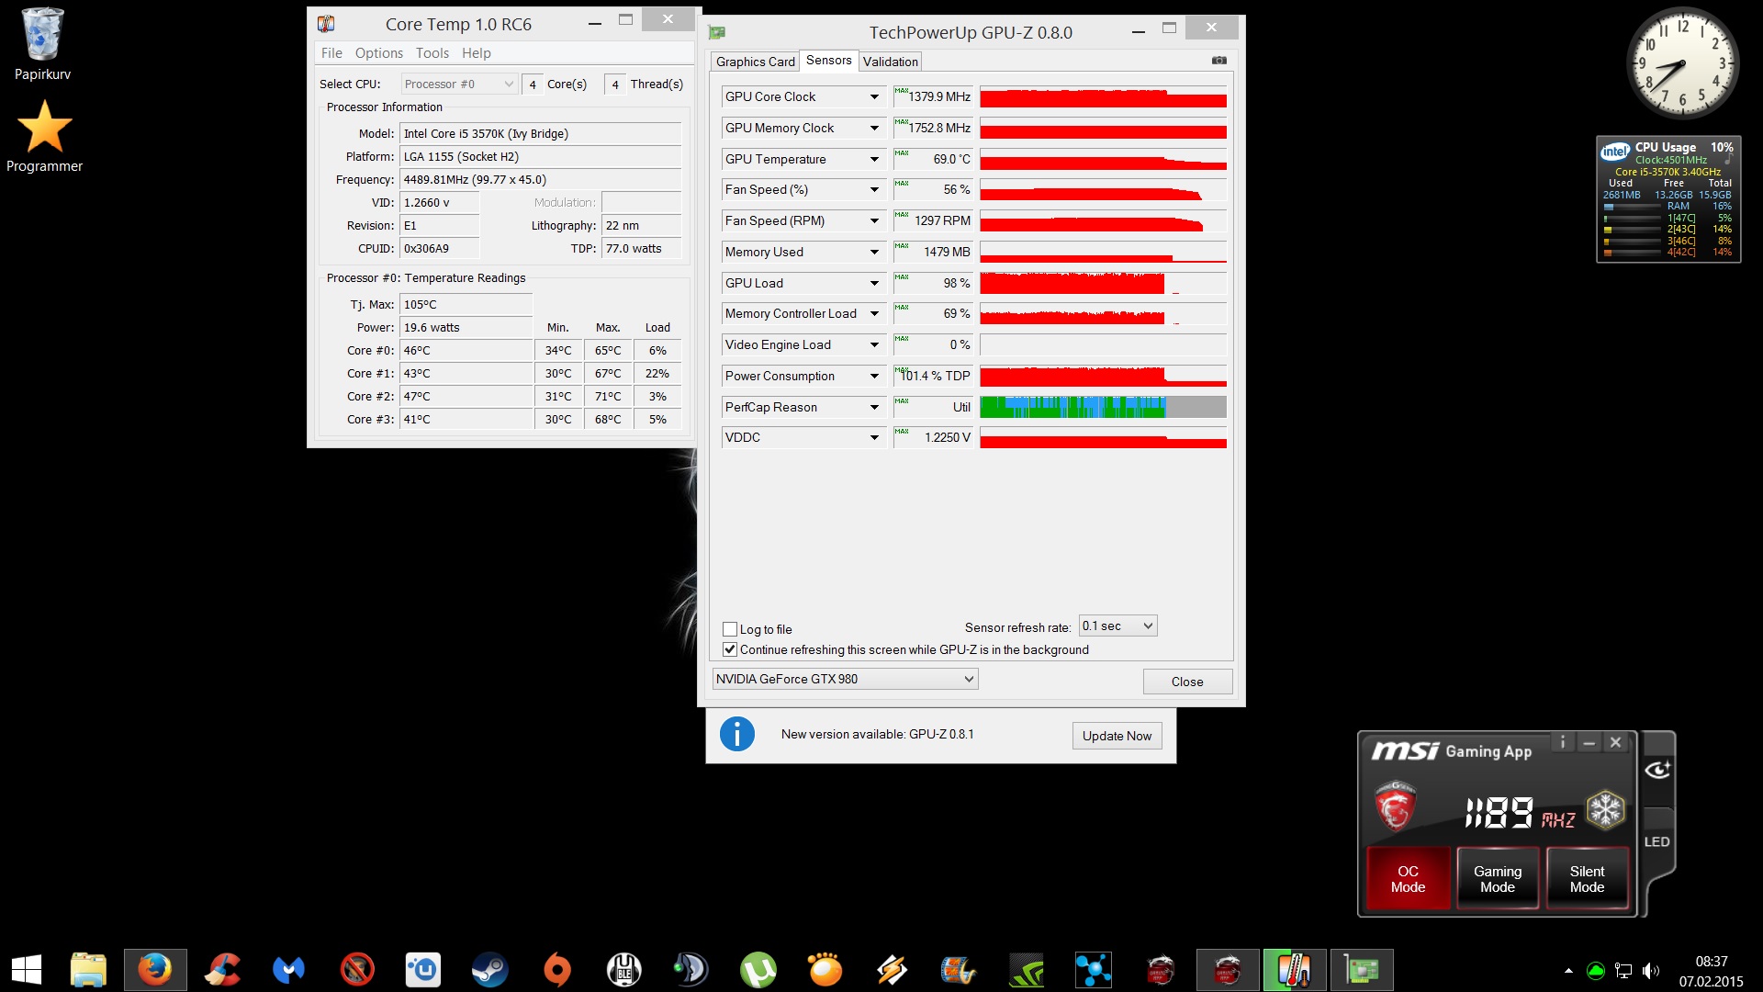Viewport: 1763px width, 992px height.
Task: Activate OC Mode in MSI Gaming App
Action: tap(1408, 879)
